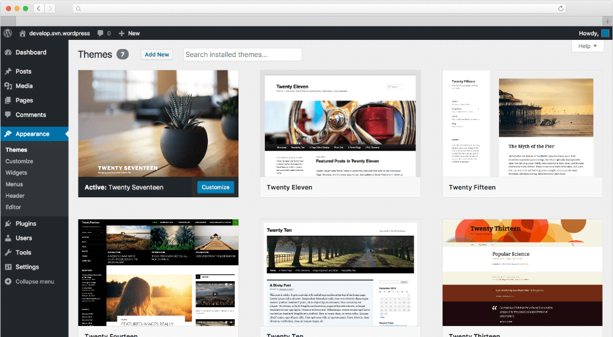The height and width of the screenshot is (337, 613).
Task: Click Customize on Twenty Seventeen theme
Action: click(215, 187)
